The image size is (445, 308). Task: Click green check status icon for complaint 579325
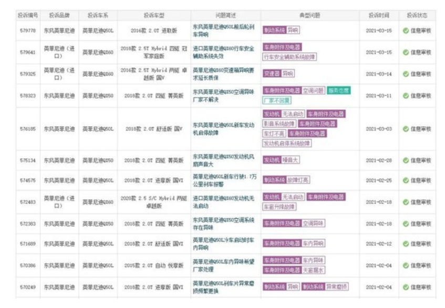[x=406, y=74]
